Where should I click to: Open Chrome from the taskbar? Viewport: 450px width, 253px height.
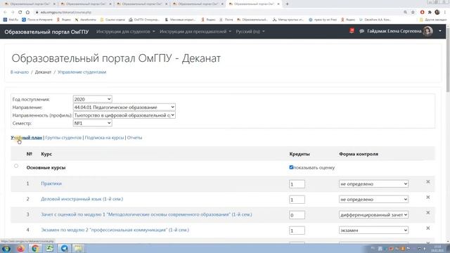[35, 248]
